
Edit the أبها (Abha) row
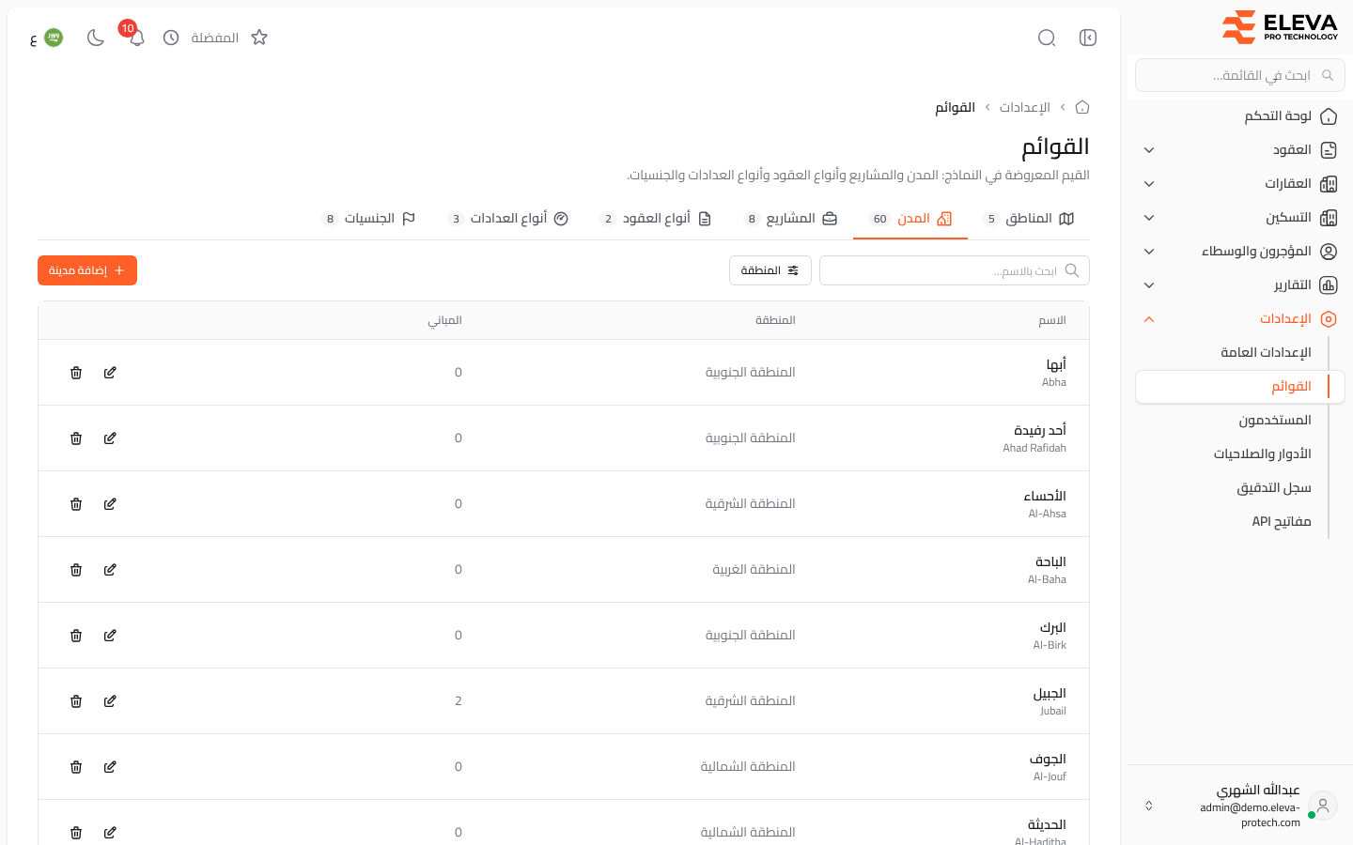110,373
